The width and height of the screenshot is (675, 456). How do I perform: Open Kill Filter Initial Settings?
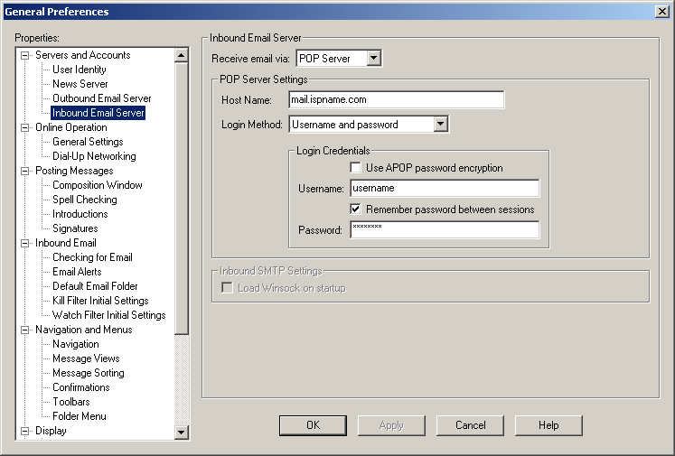tap(100, 301)
